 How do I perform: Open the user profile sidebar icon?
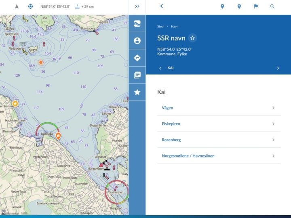(137, 41)
